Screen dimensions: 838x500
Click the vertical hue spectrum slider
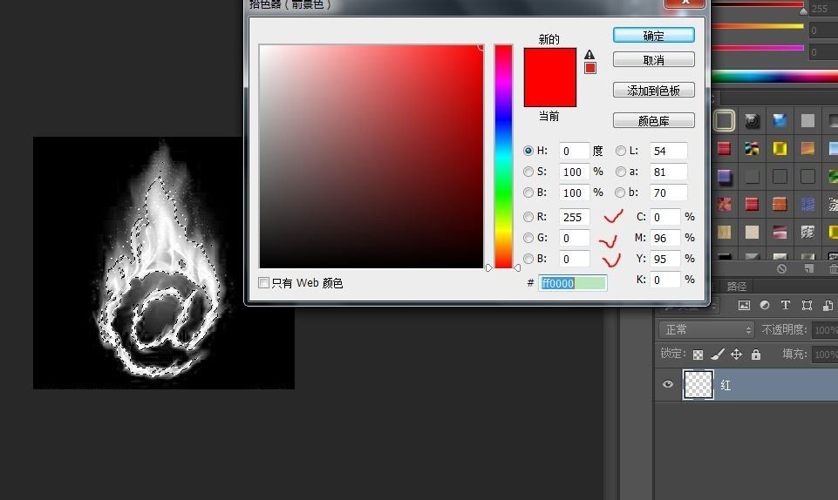click(x=503, y=157)
